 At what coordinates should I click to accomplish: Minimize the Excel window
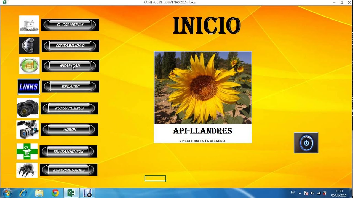pyautogui.click(x=334, y=2)
